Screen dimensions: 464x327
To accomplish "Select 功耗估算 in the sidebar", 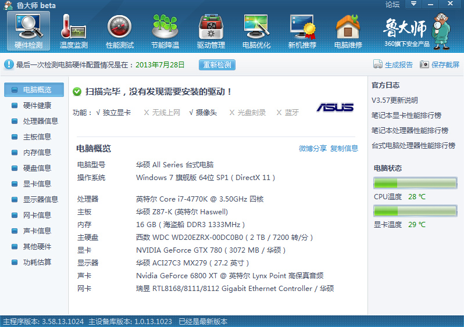I will [34, 262].
